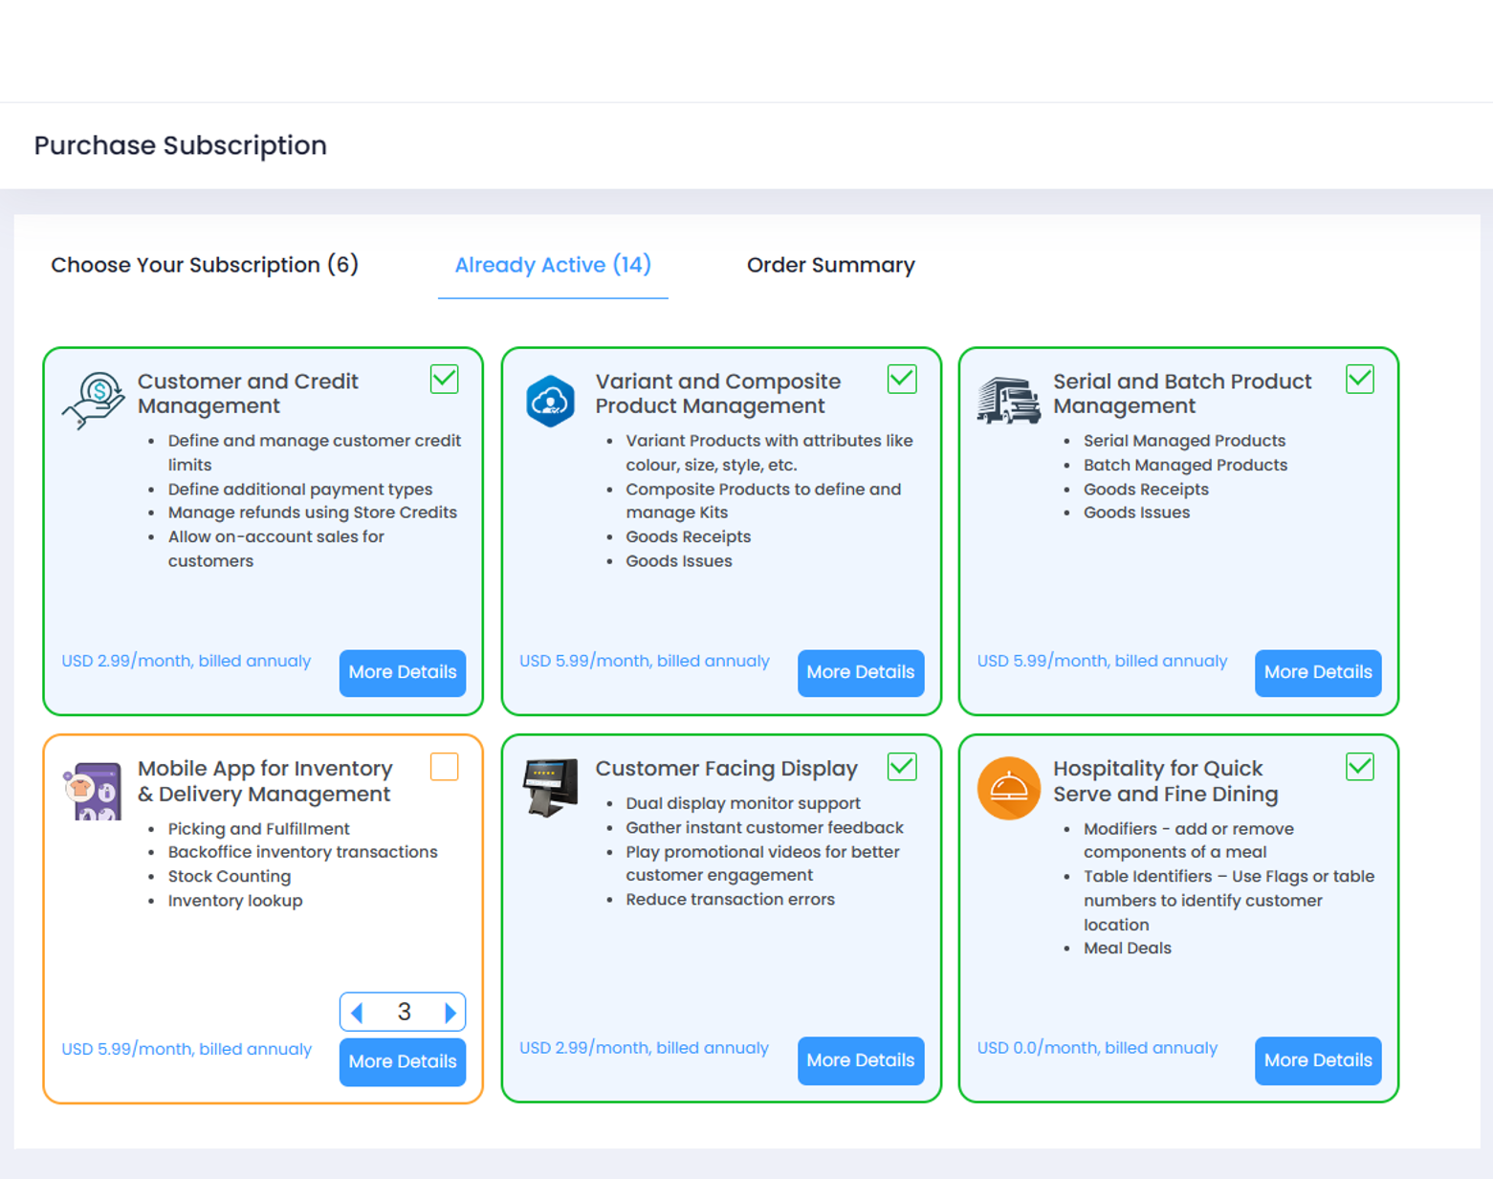Click the Mobile App for Inventory icon
Viewport: 1493px width, 1179px height.
[x=93, y=790]
